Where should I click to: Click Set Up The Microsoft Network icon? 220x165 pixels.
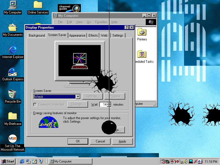click(x=12, y=139)
